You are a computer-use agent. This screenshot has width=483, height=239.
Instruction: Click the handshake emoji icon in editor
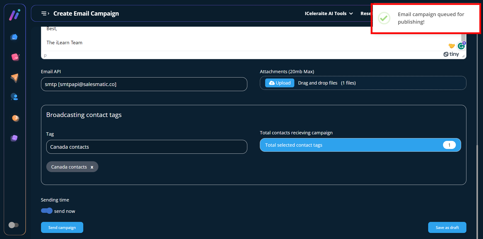pyautogui.click(x=452, y=46)
